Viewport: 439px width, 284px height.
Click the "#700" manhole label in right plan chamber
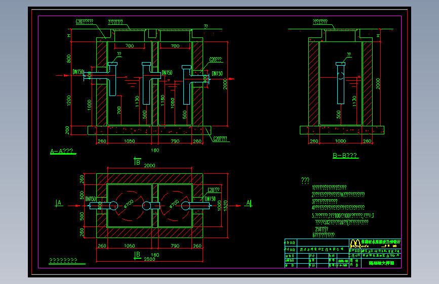174,204
